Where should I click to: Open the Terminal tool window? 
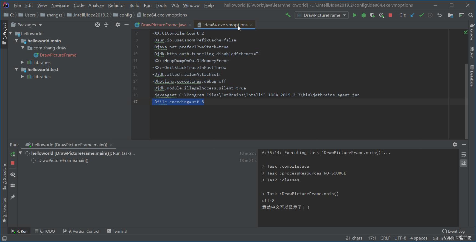(x=117, y=231)
